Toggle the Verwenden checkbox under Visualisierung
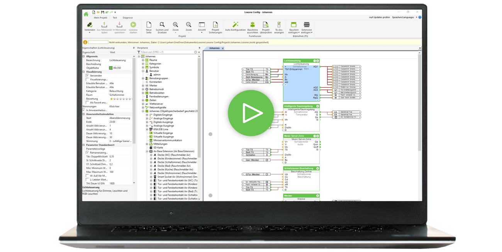Image resolution: width=502 pixels, height=252 pixels. [87, 75]
